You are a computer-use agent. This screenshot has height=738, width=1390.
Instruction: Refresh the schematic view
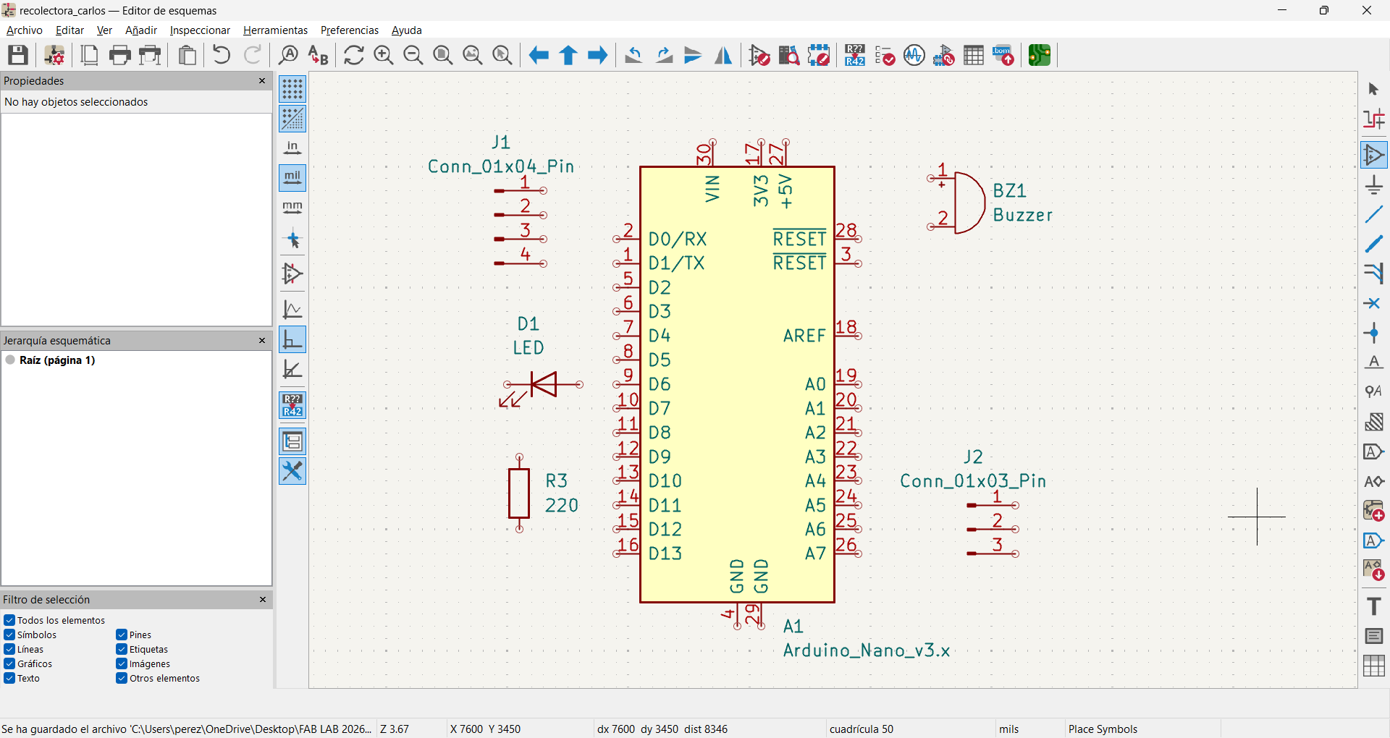354,55
